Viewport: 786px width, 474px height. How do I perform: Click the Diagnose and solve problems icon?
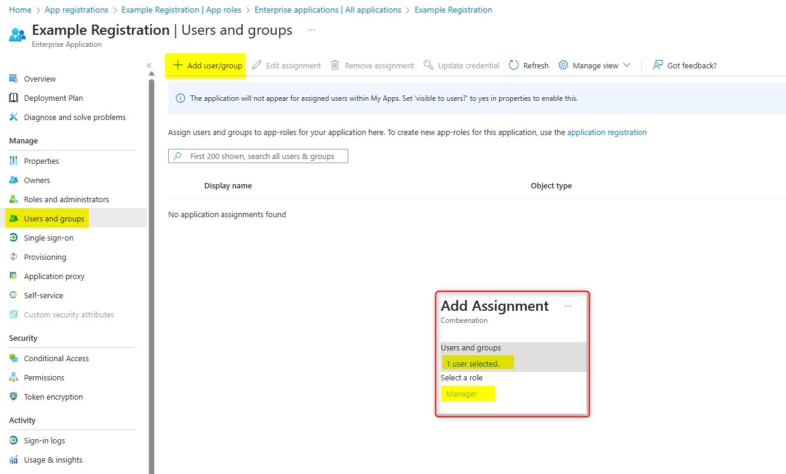13,117
